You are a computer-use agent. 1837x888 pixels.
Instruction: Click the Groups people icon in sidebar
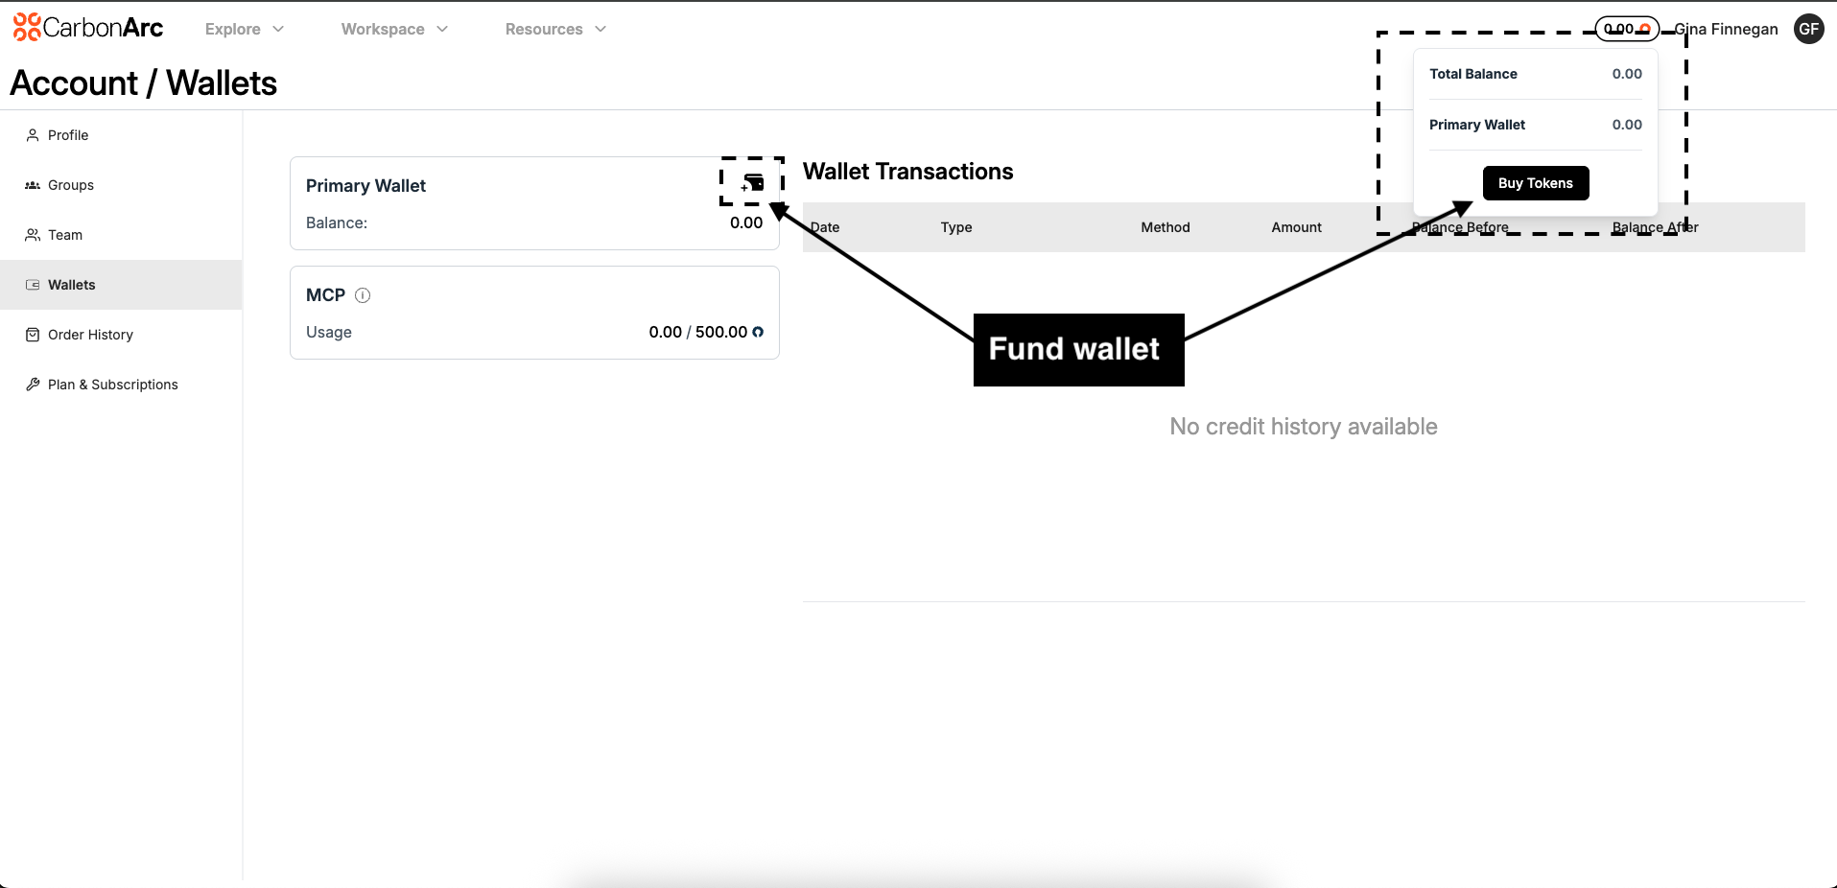point(32,185)
